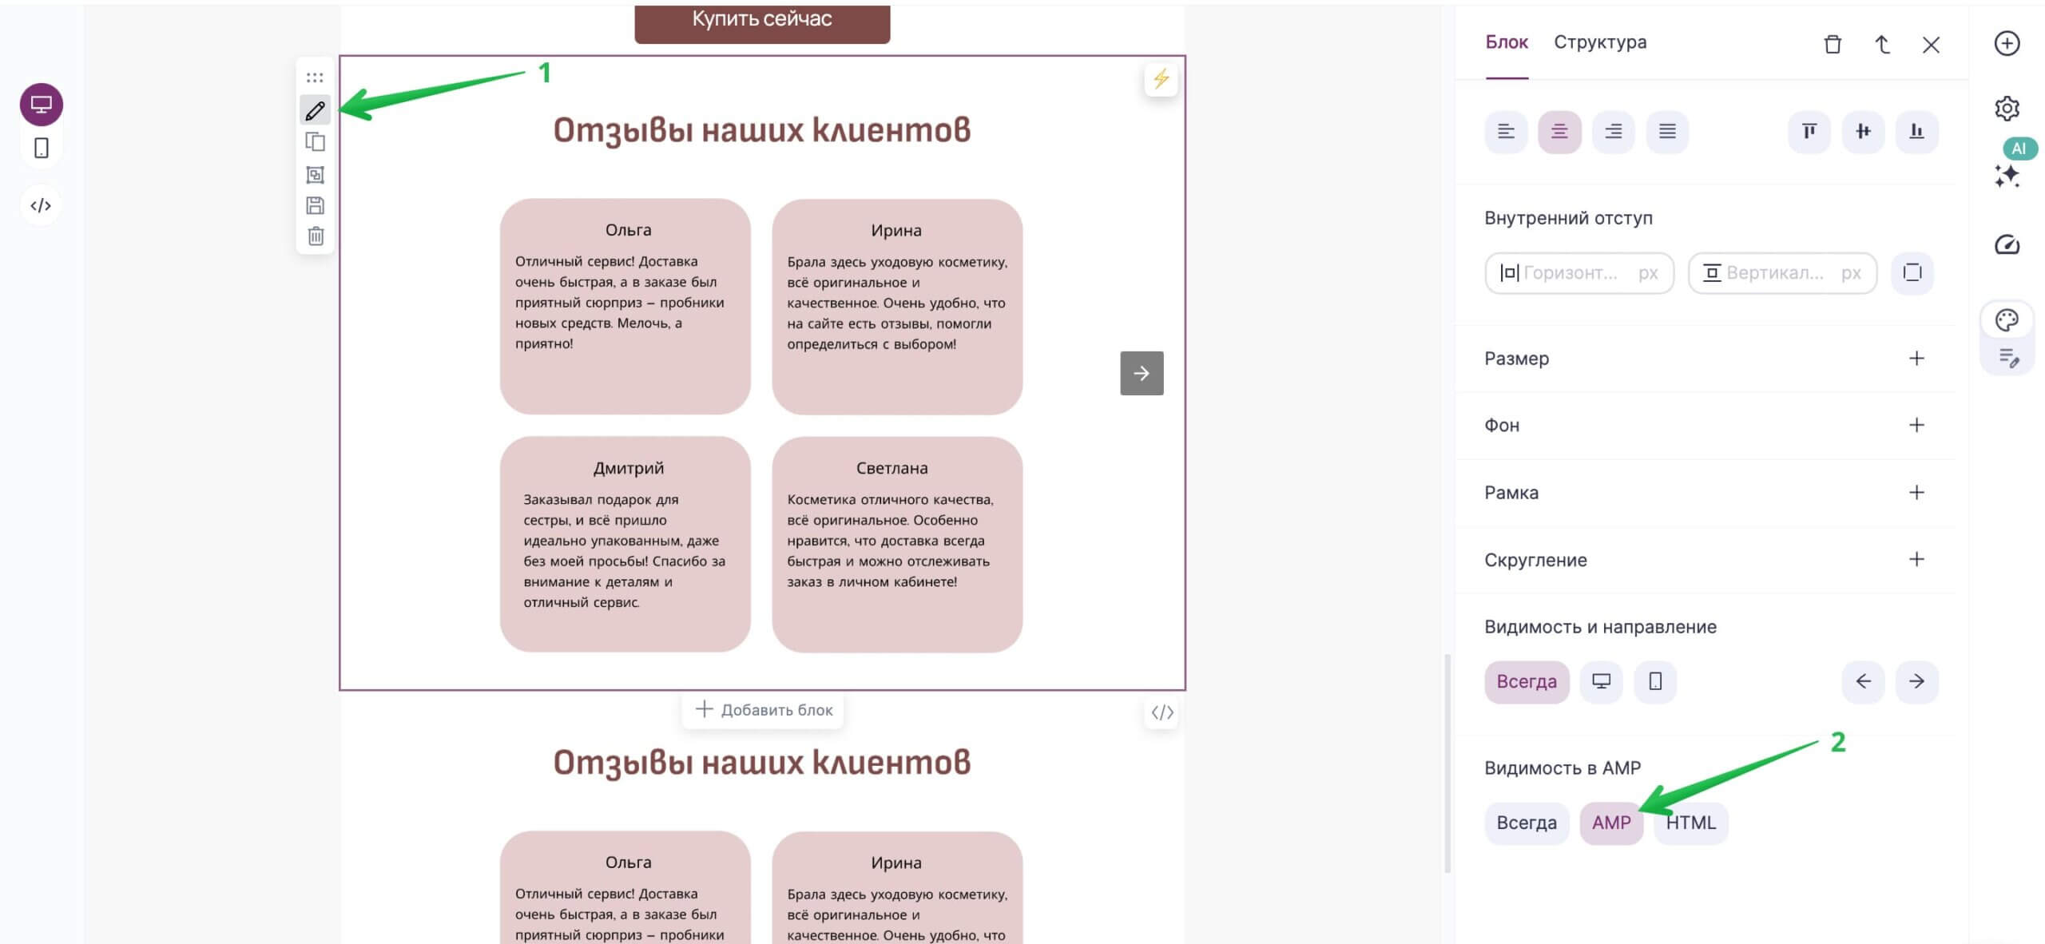Select the lower Отзывы наших клиентов heading
Viewport: 2045px width, 944px height.
tap(762, 763)
